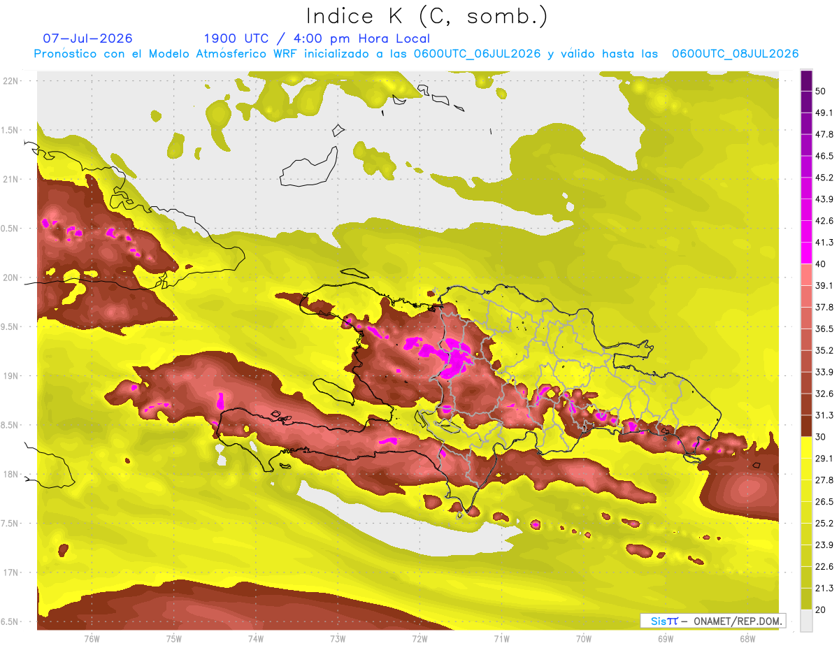Click the legend value '37.8'
839x648 pixels.
824,307
